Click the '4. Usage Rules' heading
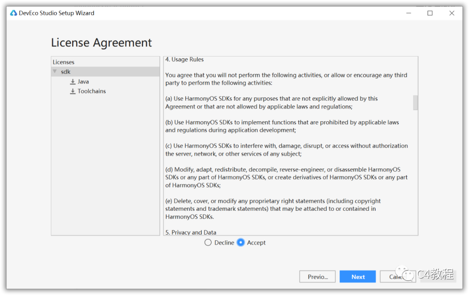This screenshot has width=469, height=295. click(x=185, y=60)
